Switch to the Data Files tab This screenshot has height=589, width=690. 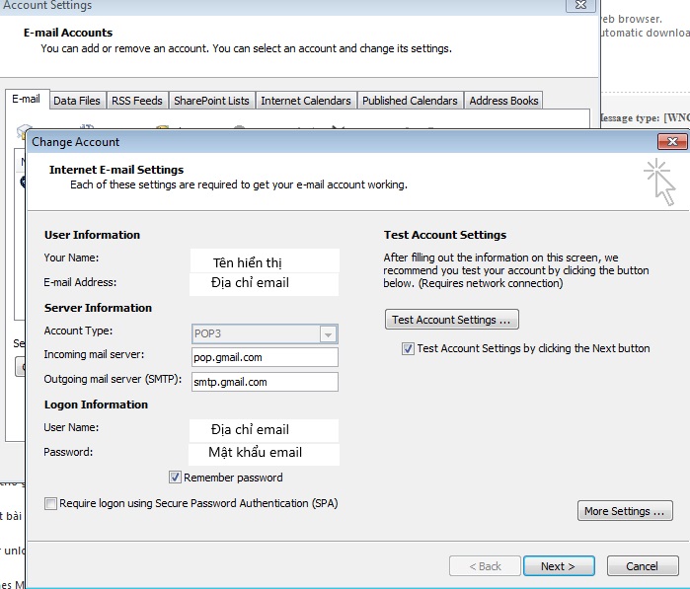tap(76, 101)
